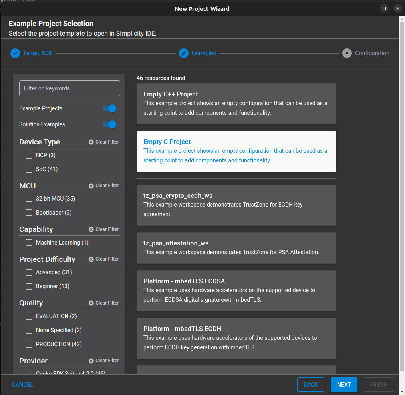405x395 pixels.
Task: Clear the Capability filter
Action: pos(104,229)
